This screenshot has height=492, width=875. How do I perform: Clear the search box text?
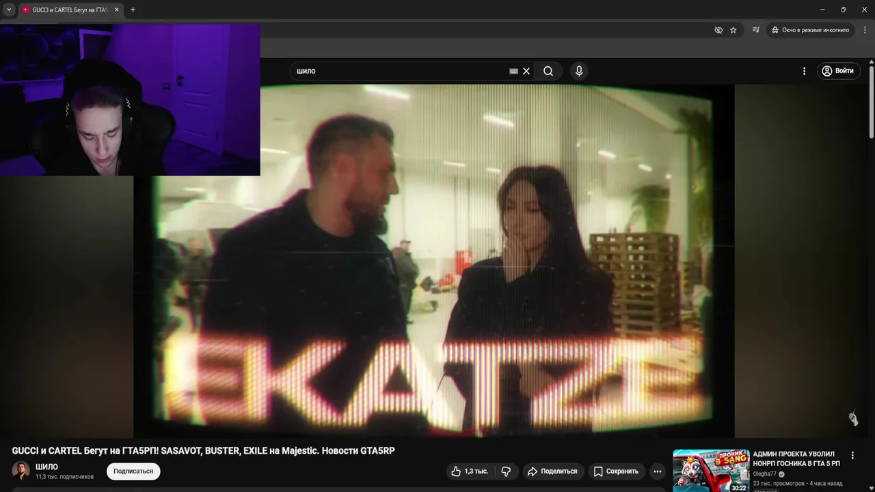click(x=526, y=71)
